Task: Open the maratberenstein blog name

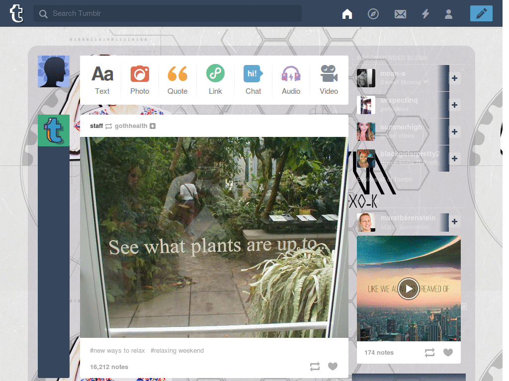Action: tap(408, 218)
